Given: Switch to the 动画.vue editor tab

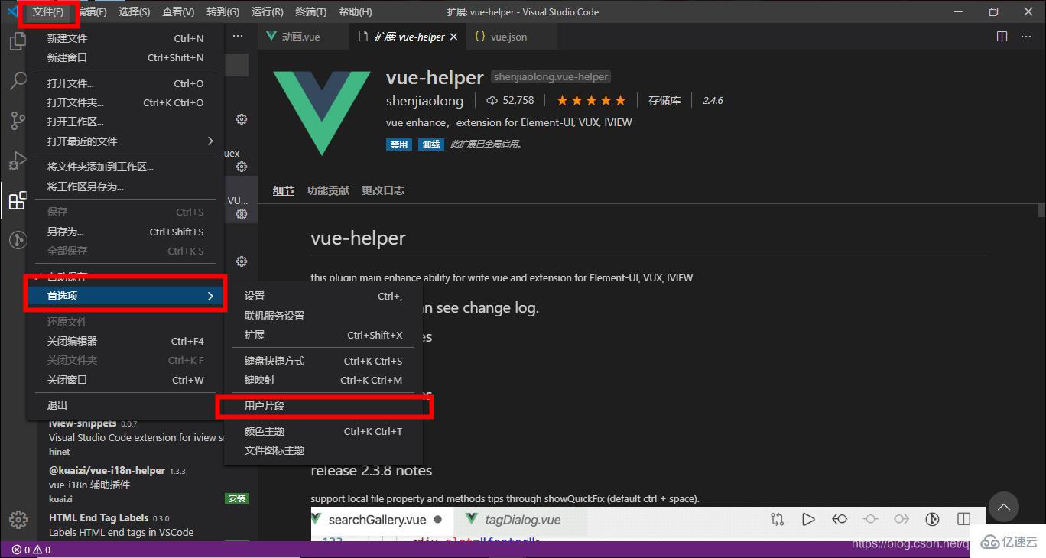Looking at the screenshot, I should pos(303,37).
